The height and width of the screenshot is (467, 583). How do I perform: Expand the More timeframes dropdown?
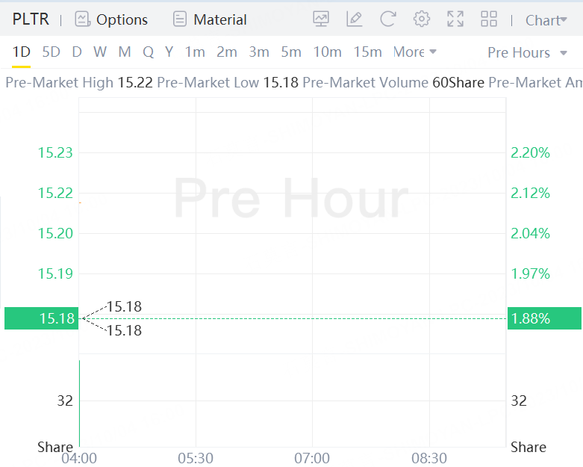coord(414,52)
